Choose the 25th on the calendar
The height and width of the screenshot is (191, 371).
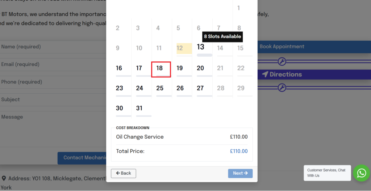160,88
